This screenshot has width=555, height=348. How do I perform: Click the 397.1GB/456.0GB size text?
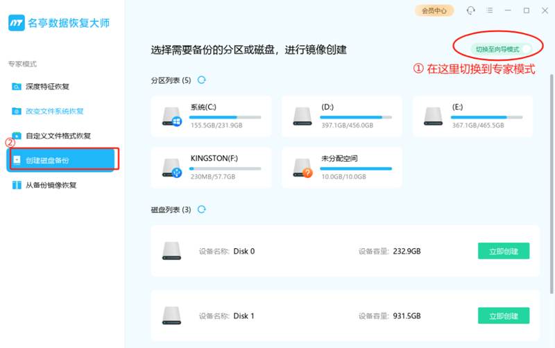(x=348, y=125)
